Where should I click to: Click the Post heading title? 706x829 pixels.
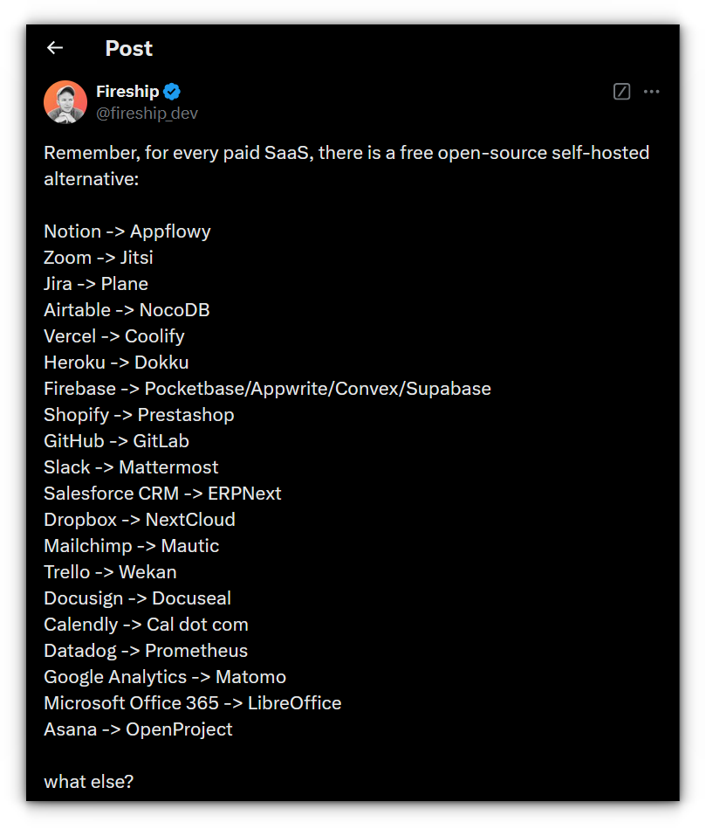pyautogui.click(x=129, y=48)
